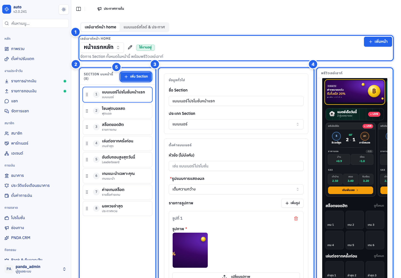
Task: Click the หัวข้อ (ไม่บังคับ) input field
Action: pos(236,166)
